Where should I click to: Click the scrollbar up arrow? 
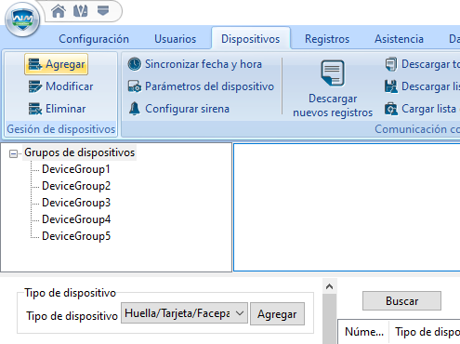click(329, 286)
